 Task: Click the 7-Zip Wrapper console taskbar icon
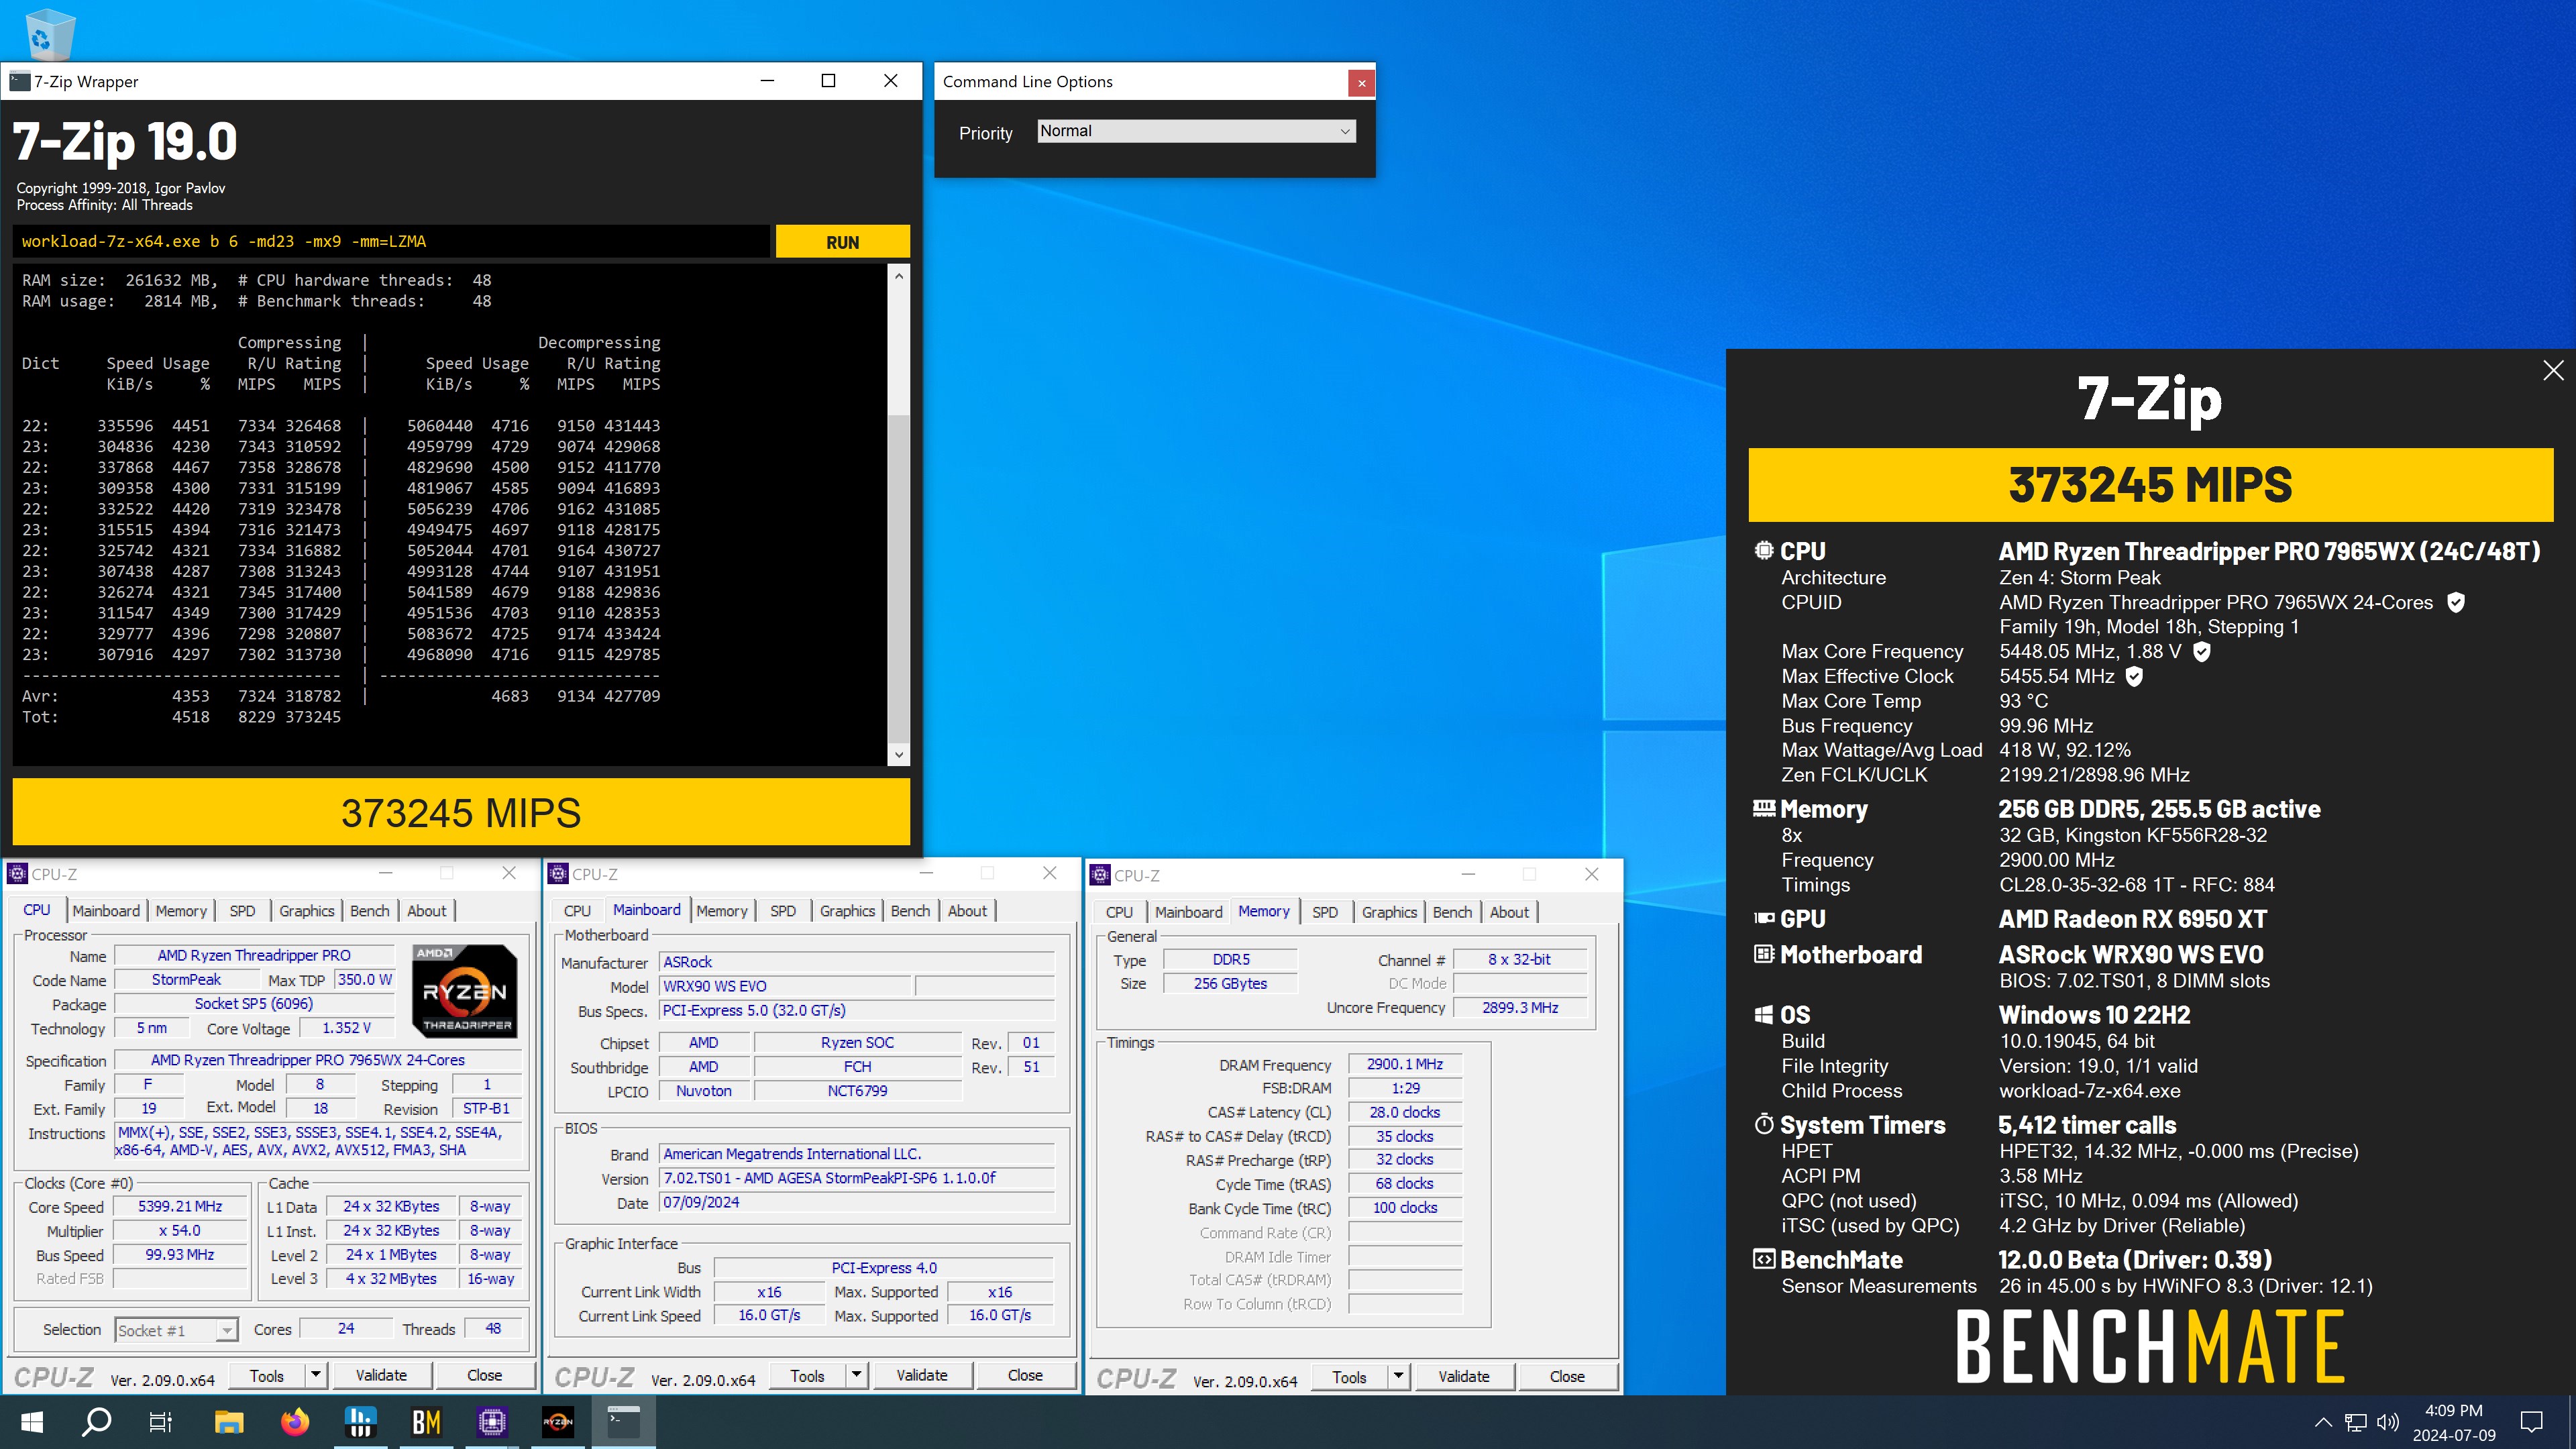(624, 1421)
